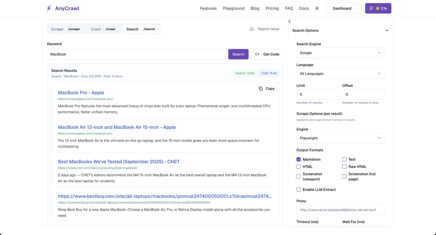Open the Features nav menu item

coord(208,8)
